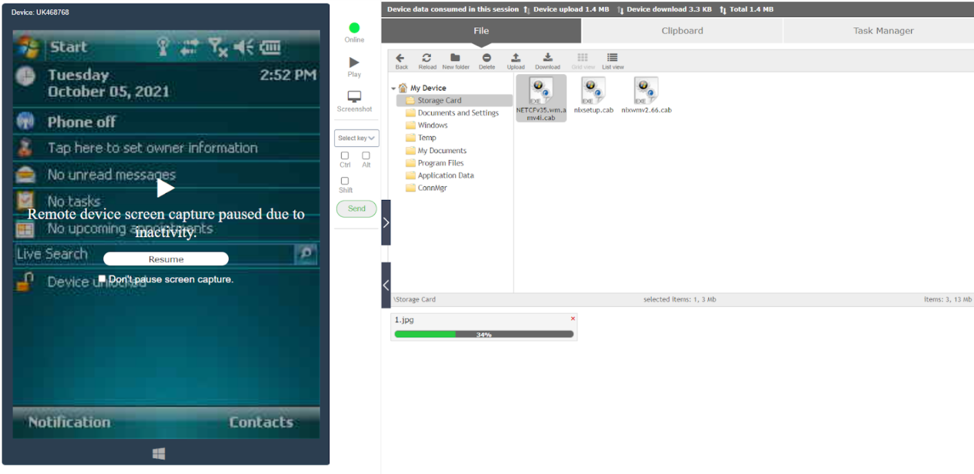Open the Application Data folder
The height and width of the screenshot is (474, 974).
tap(445, 175)
